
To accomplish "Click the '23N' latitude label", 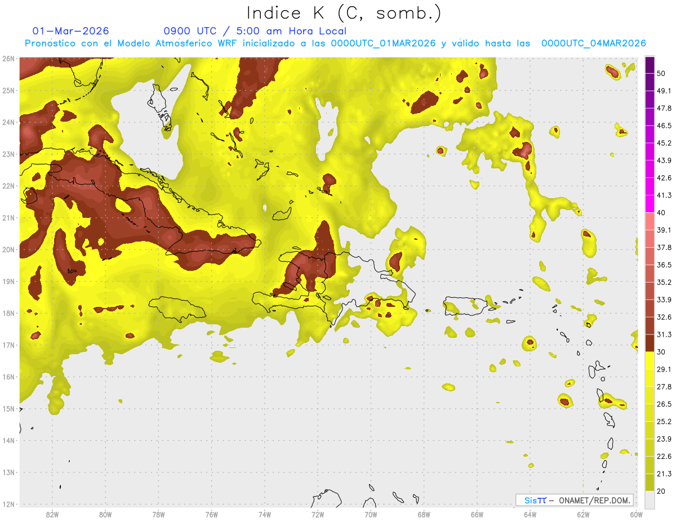I will (x=8, y=154).
